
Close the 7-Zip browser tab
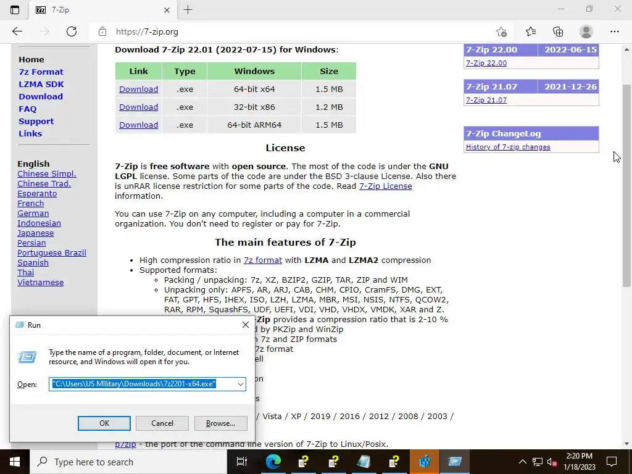pos(167,10)
